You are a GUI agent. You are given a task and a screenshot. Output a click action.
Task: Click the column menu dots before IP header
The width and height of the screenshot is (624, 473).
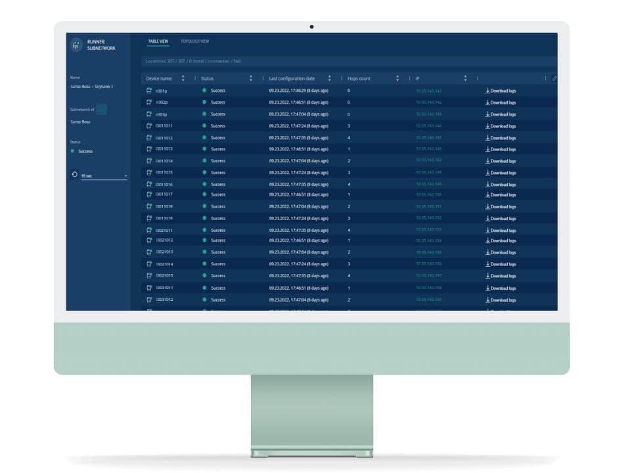[x=409, y=78]
